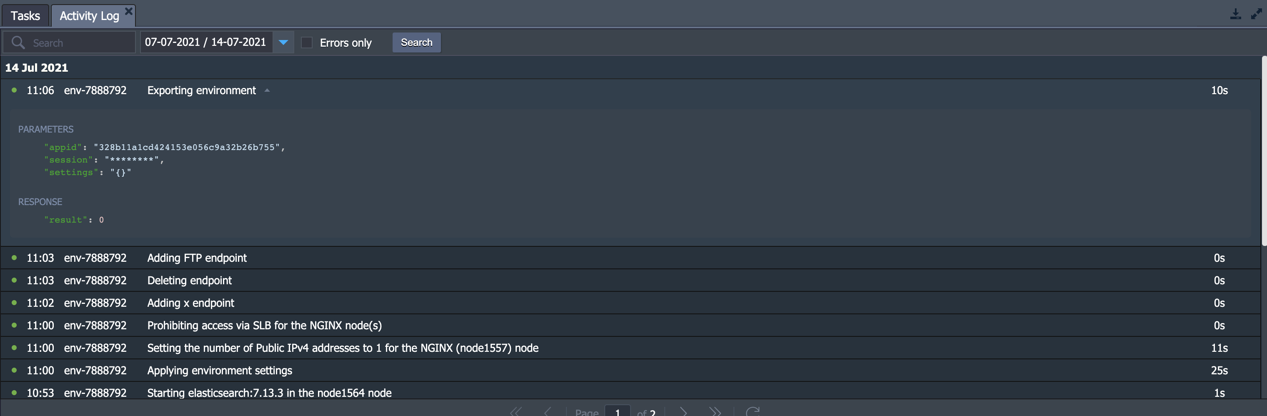The image size is (1267, 416).
Task: Open the Adding FTP endpoint entry
Action: (630, 258)
